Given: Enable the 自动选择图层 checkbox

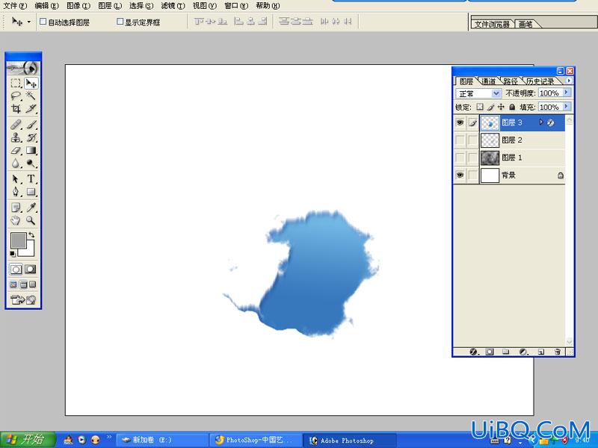Looking at the screenshot, I should coord(43,22).
